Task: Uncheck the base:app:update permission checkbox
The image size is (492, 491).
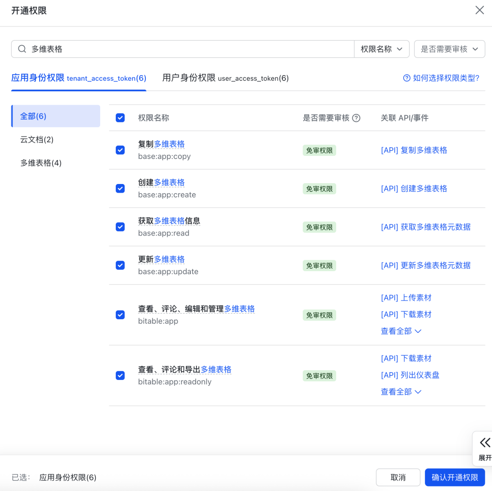Action: coord(120,265)
